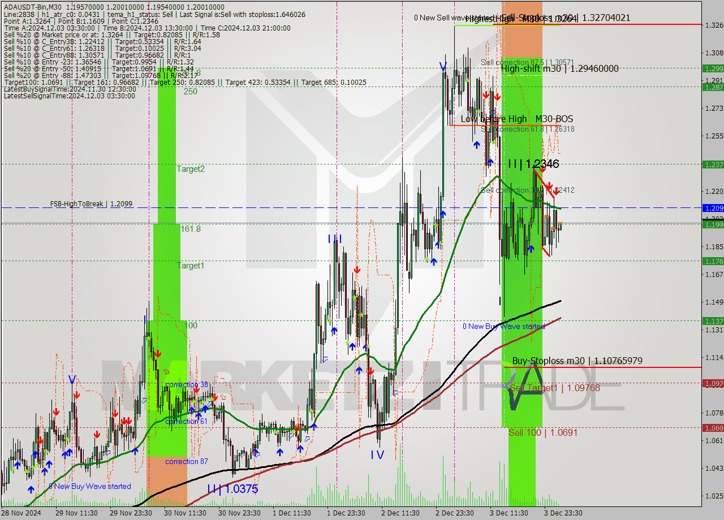
Task: Select the 'Sell %10 @ C_Entry88' line
Action: coord(98,55)
